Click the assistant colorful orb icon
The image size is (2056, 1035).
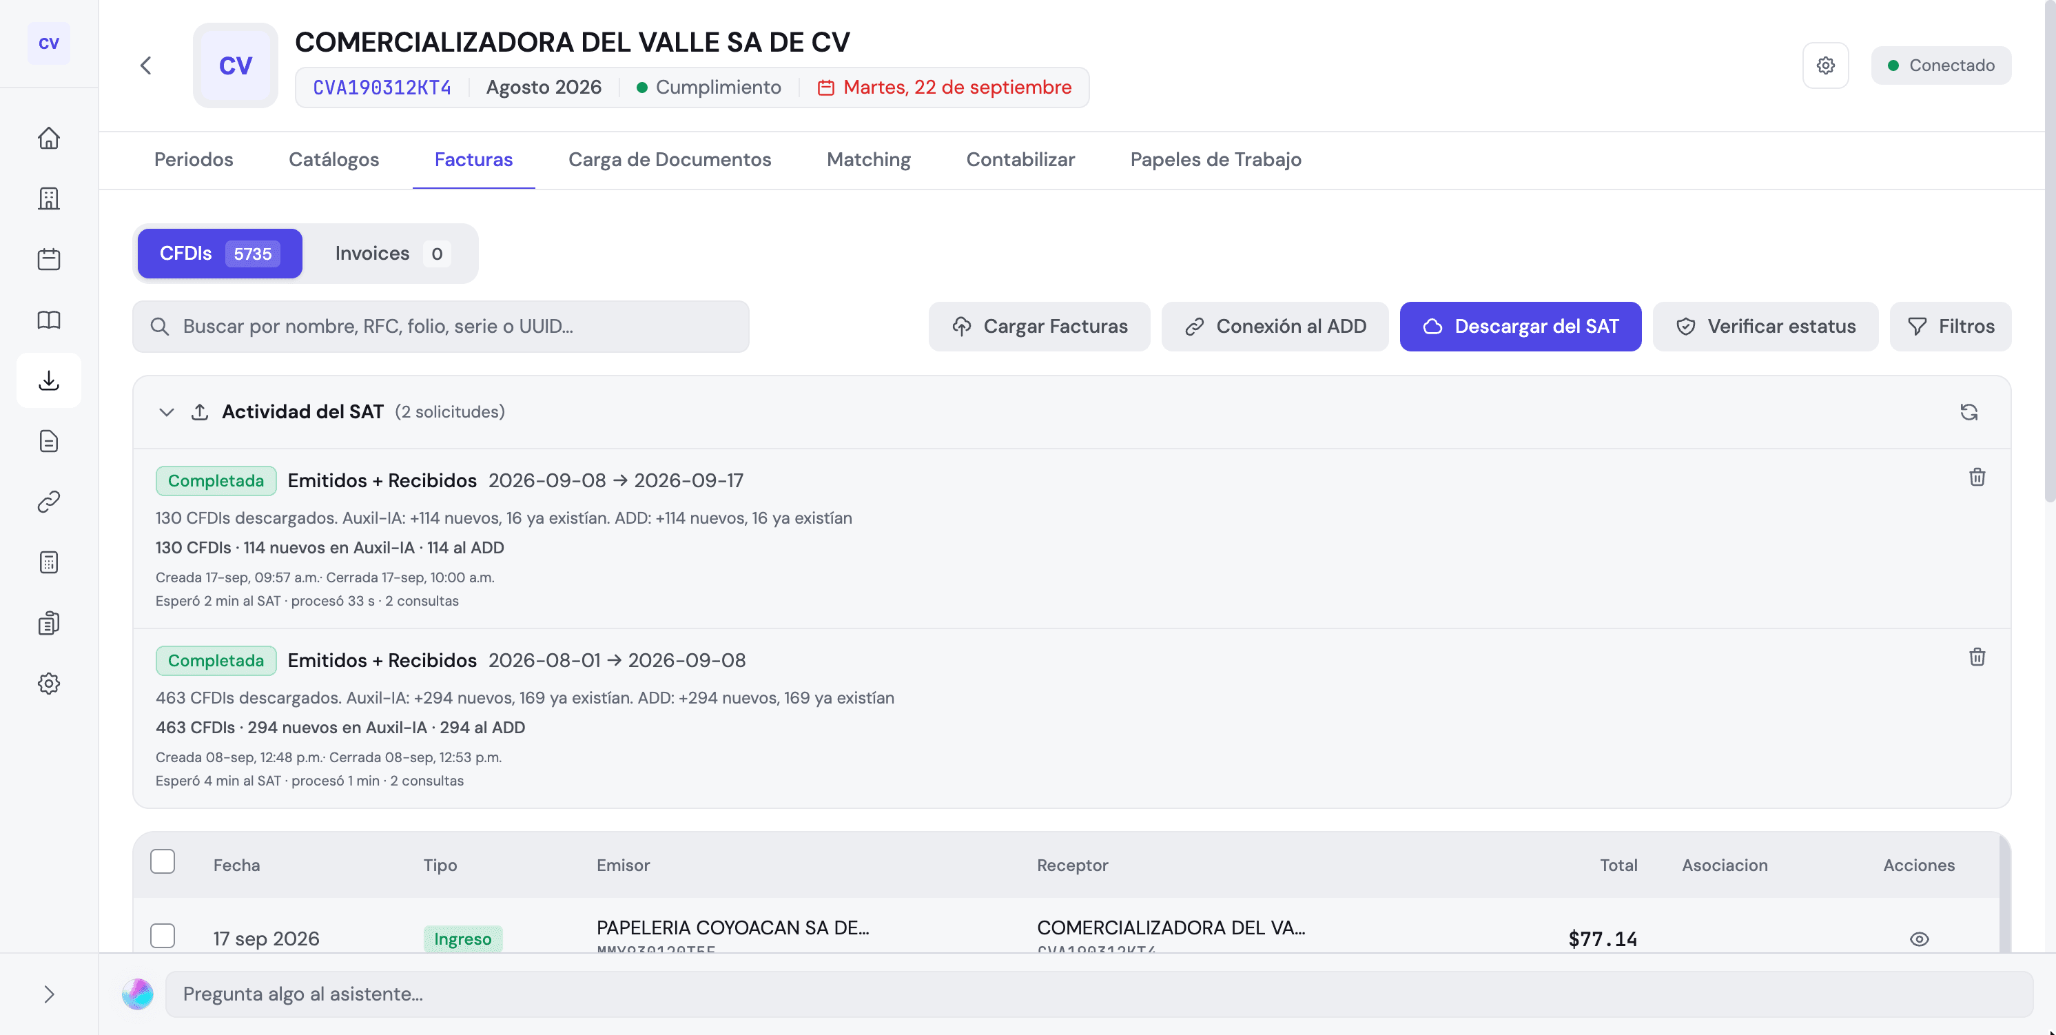(x=137, y=994)
